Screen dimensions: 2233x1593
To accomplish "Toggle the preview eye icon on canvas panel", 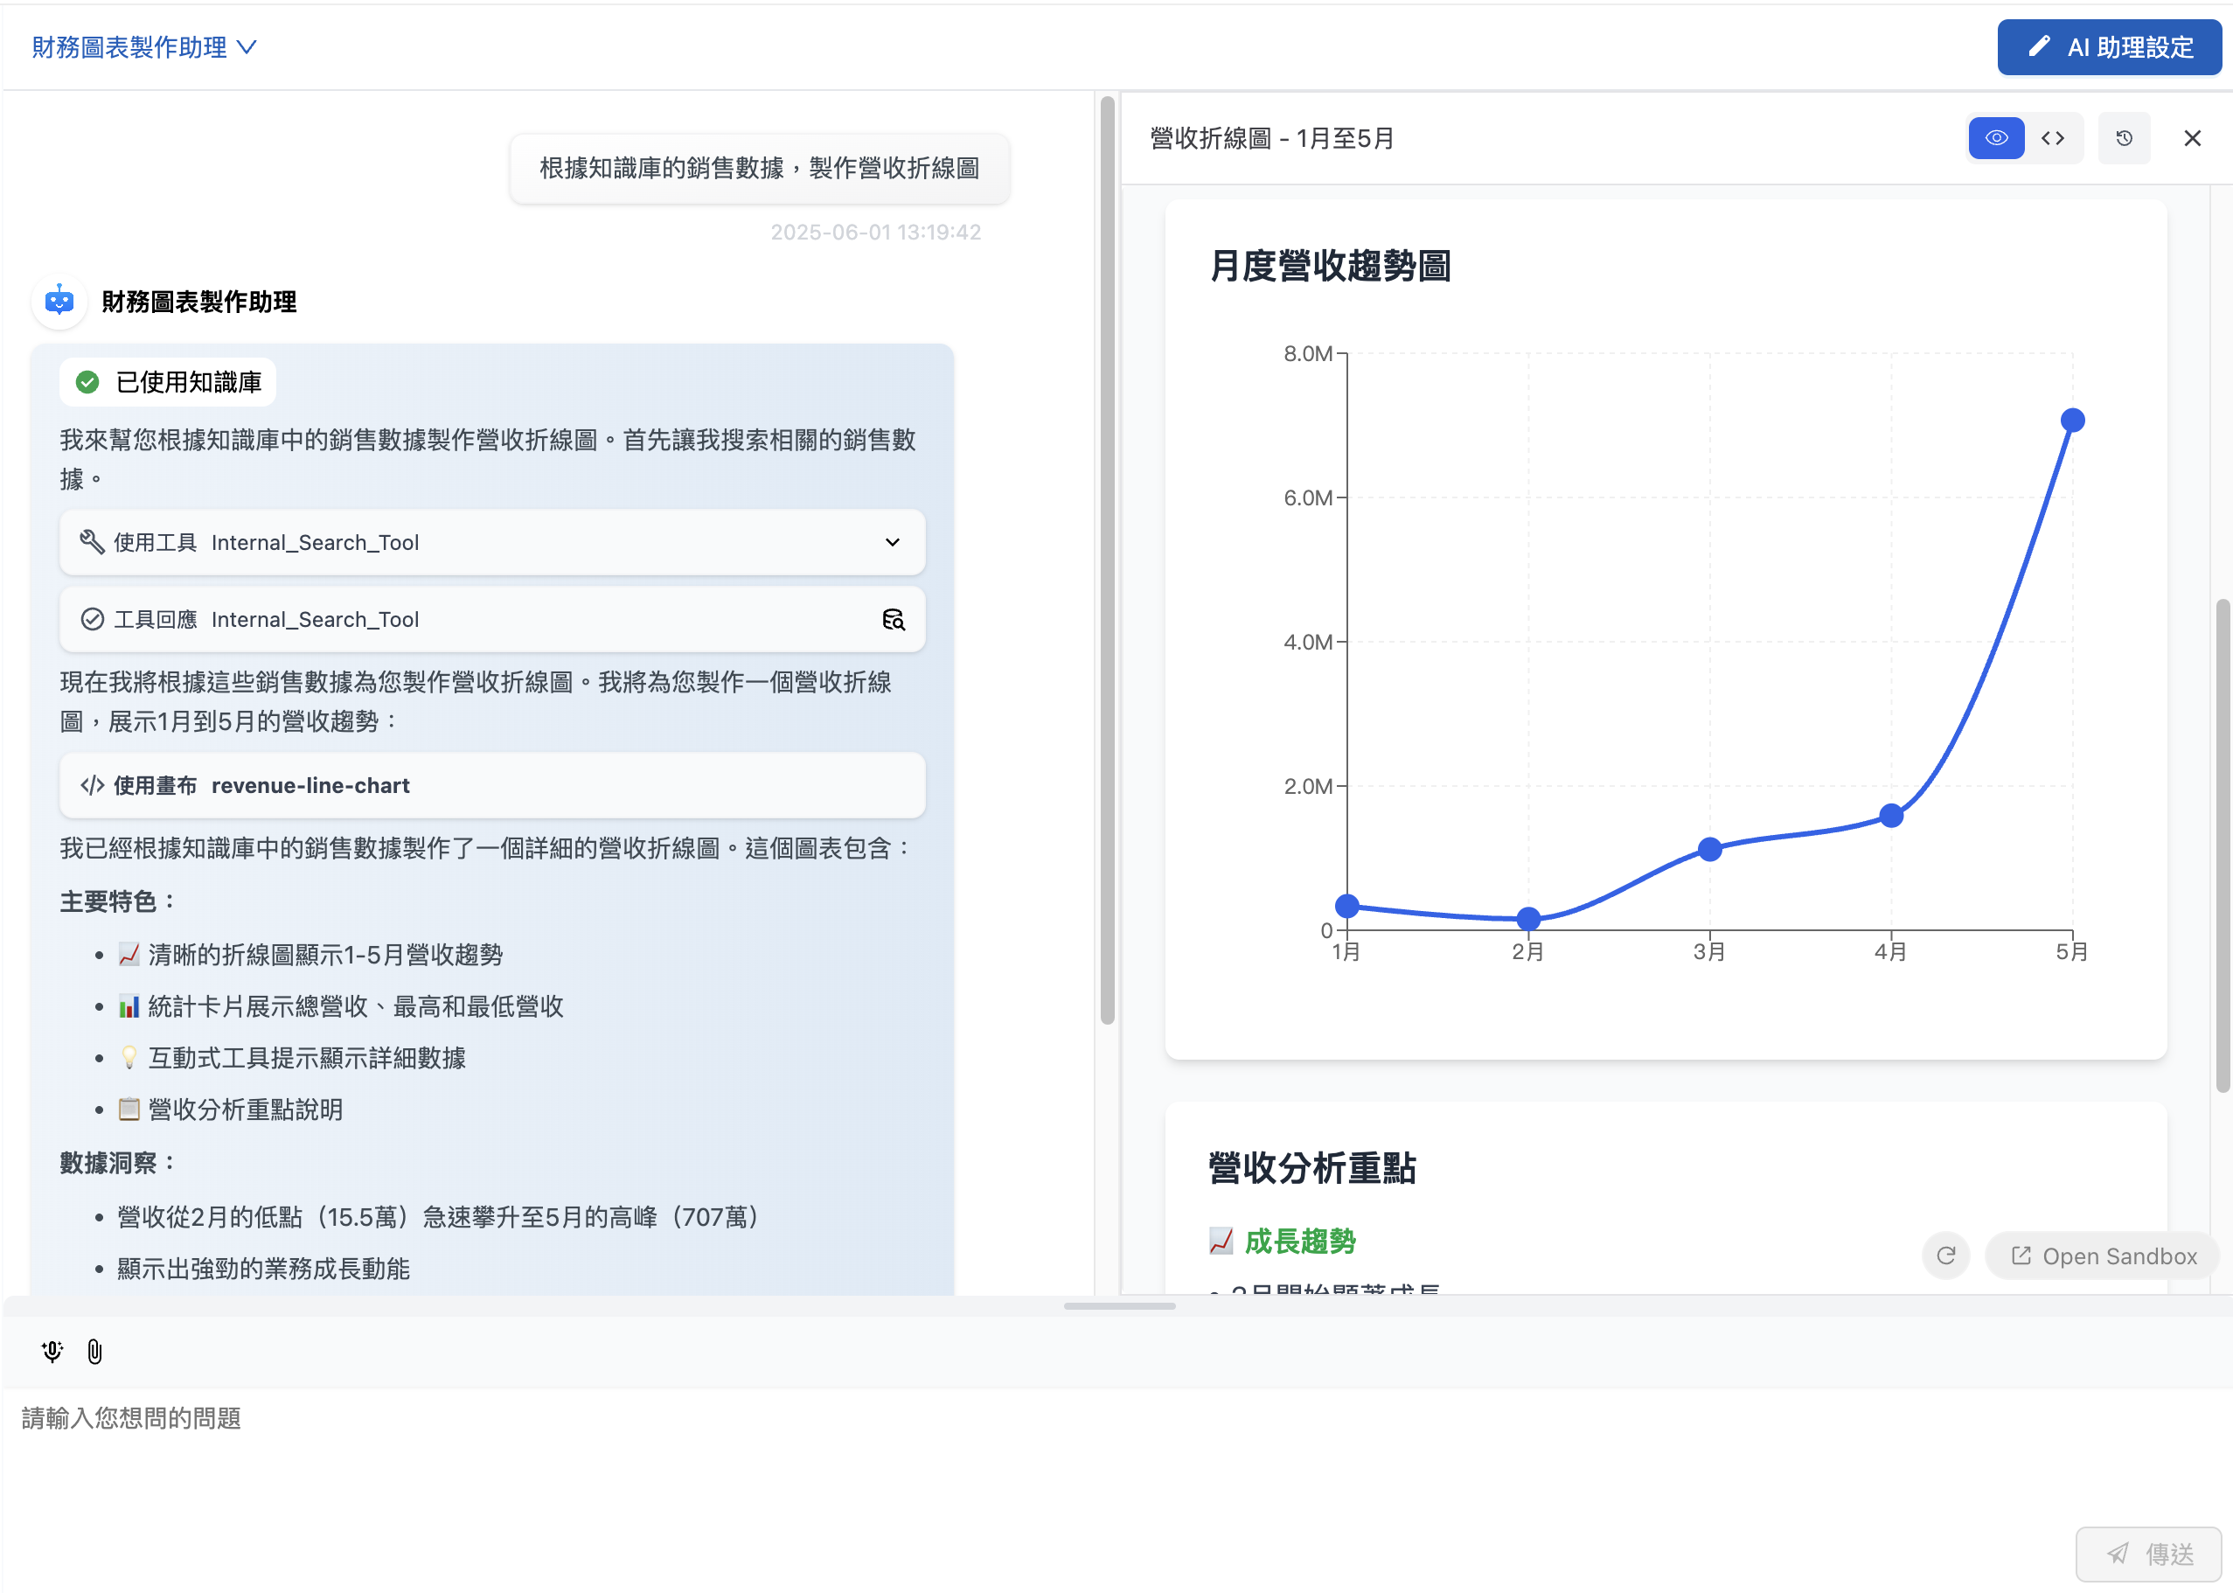I will [1996, 138].
